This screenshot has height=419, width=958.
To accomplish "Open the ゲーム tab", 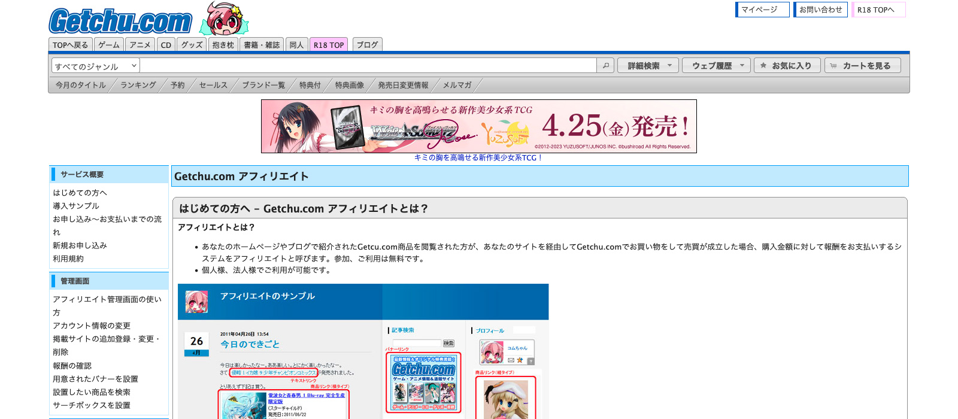I will click(109, 45).
